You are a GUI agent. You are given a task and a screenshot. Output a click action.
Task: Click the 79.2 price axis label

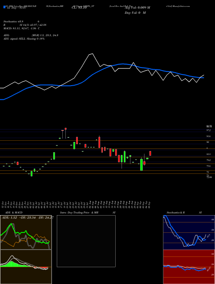coord(209,160)
